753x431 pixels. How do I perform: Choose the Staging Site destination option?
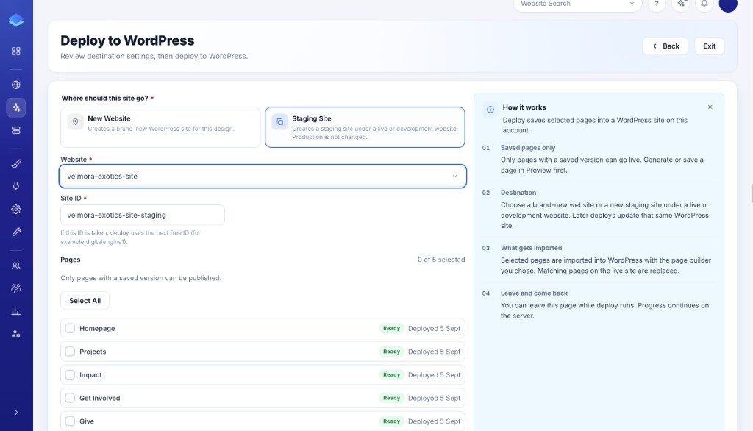click(x=365, y=127)
